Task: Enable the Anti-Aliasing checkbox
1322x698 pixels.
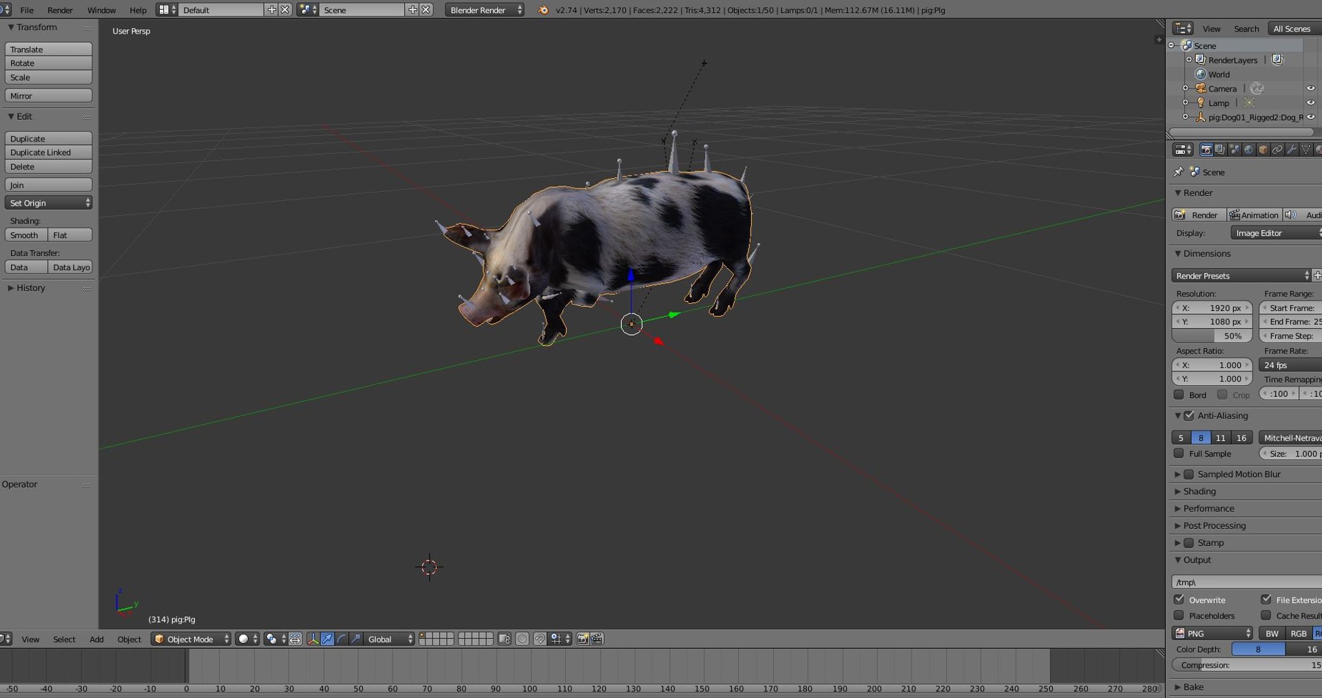Action: 1189,415
